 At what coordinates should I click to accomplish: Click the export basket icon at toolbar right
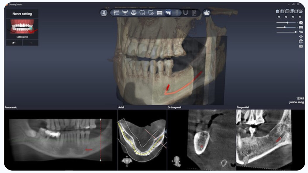207,13
